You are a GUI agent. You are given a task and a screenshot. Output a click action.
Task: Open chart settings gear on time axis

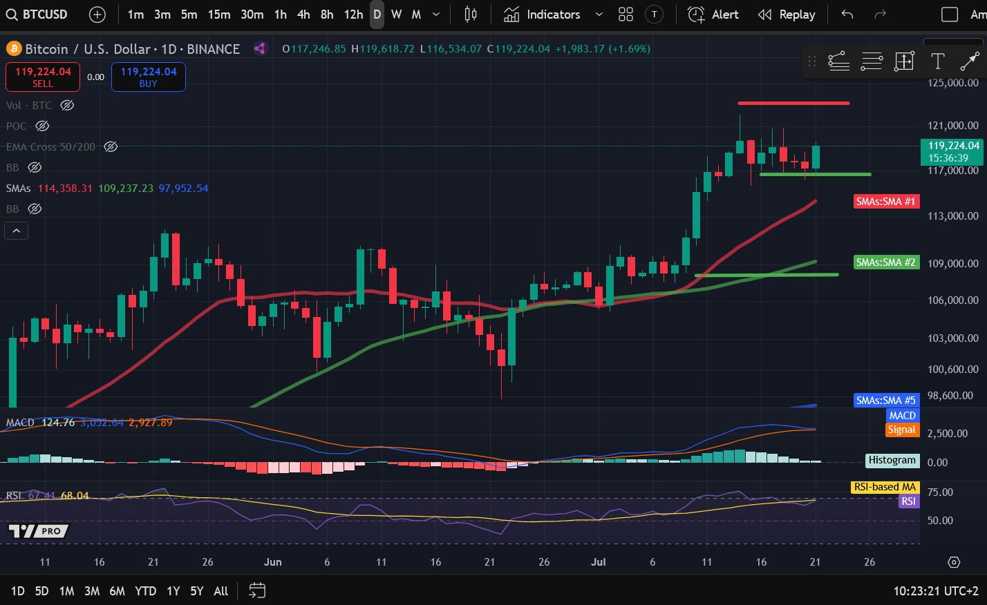(954, 562)
